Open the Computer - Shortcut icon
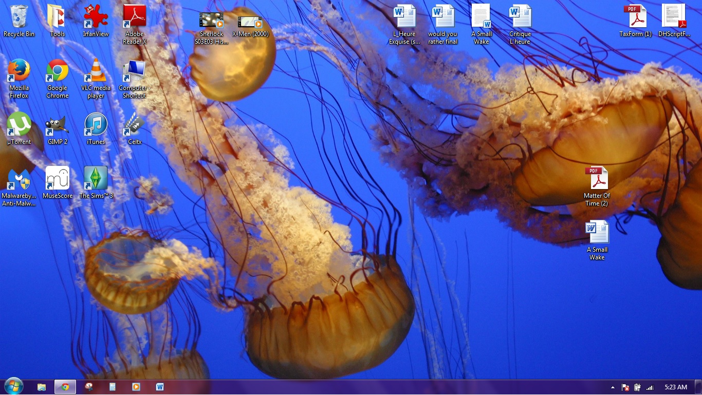This screenshot has height=395, width=702. pyautogui.click(x=134, y=79)
